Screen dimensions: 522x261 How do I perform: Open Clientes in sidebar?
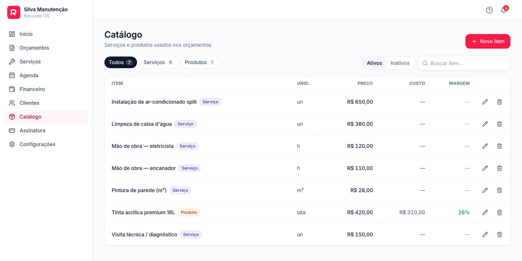pos(46,103)
